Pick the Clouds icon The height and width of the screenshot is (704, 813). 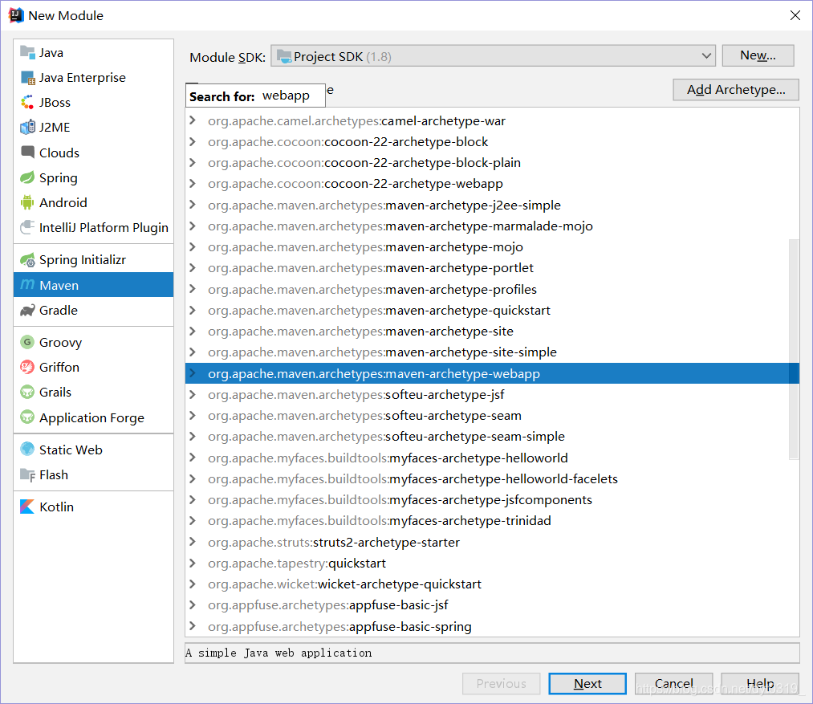[27, 152]
